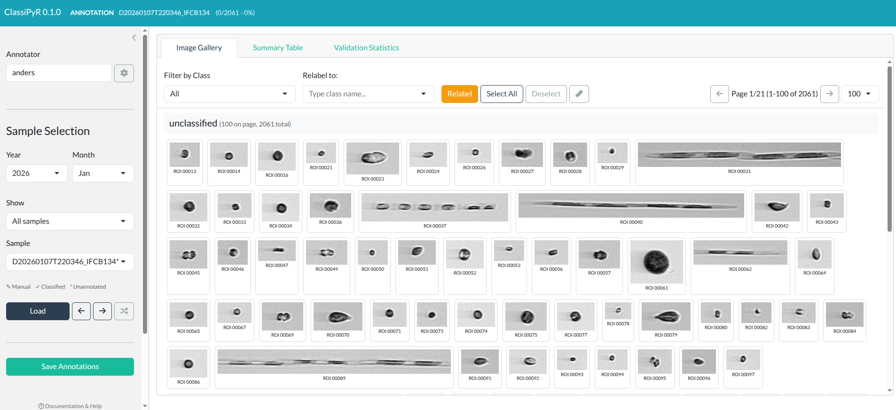Switch to the Summary Table tab

pos(278,48)
